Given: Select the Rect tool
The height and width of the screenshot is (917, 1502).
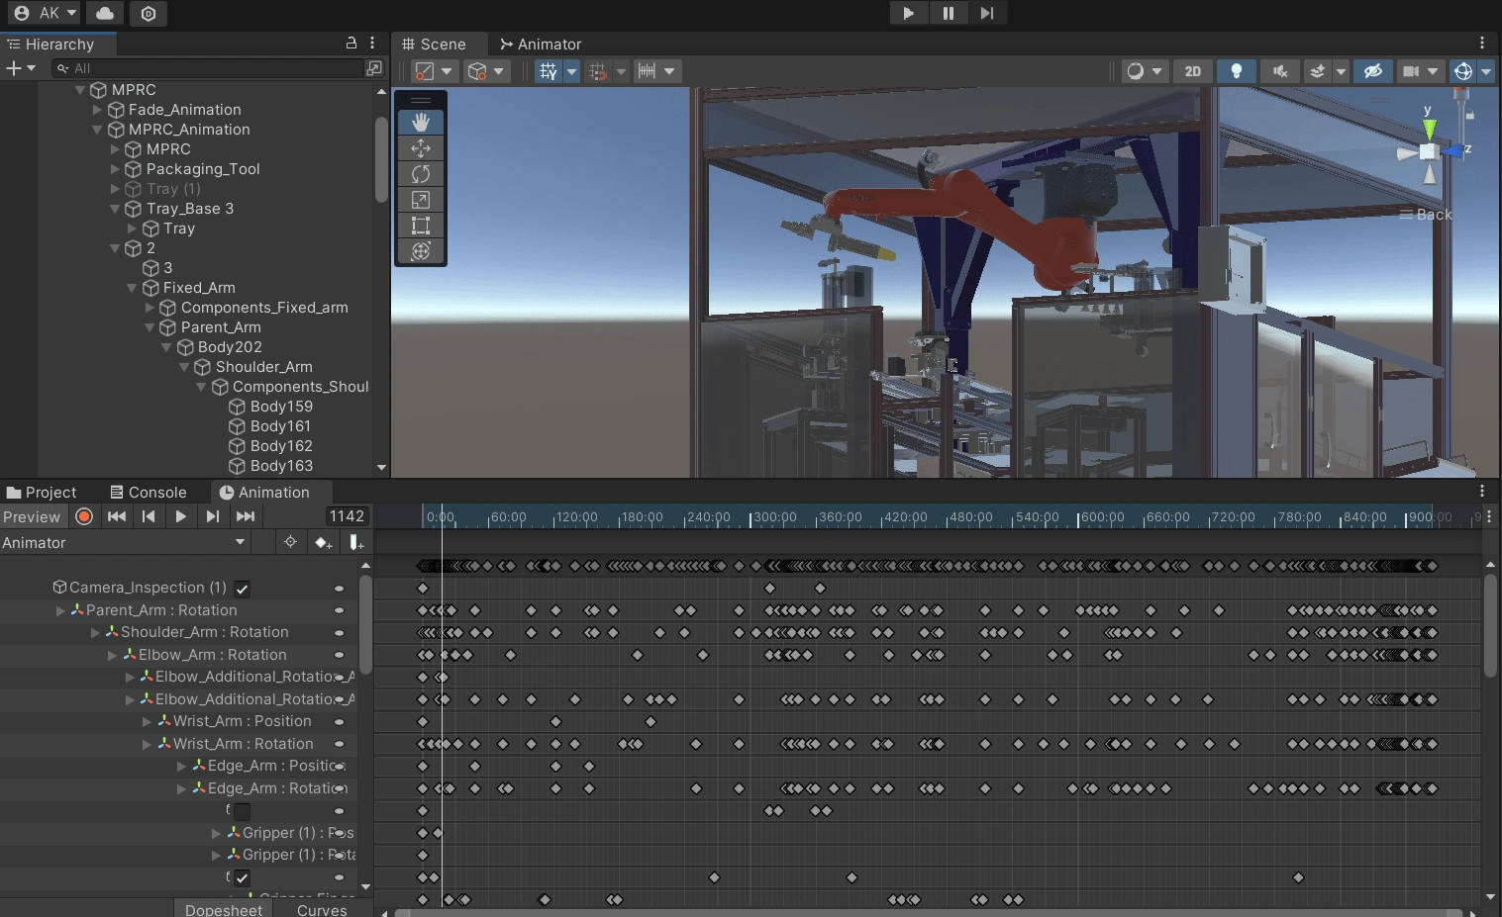Looking at the screenshot, I should [x=421, y=225].
